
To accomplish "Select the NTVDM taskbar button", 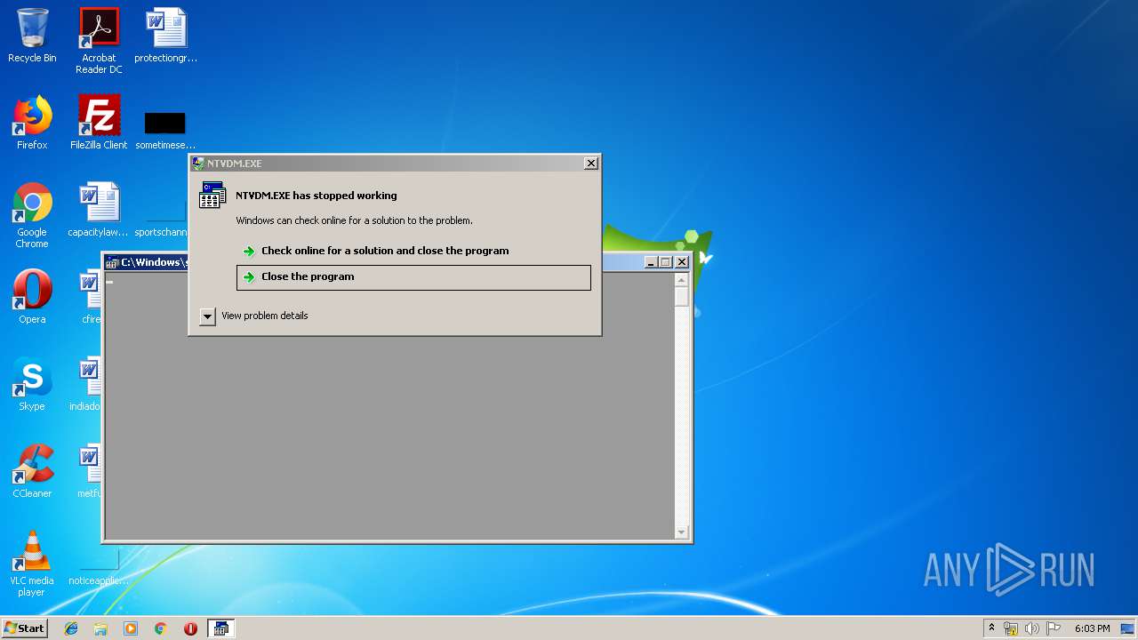I will pyautogui.click(x=220, y=628).
